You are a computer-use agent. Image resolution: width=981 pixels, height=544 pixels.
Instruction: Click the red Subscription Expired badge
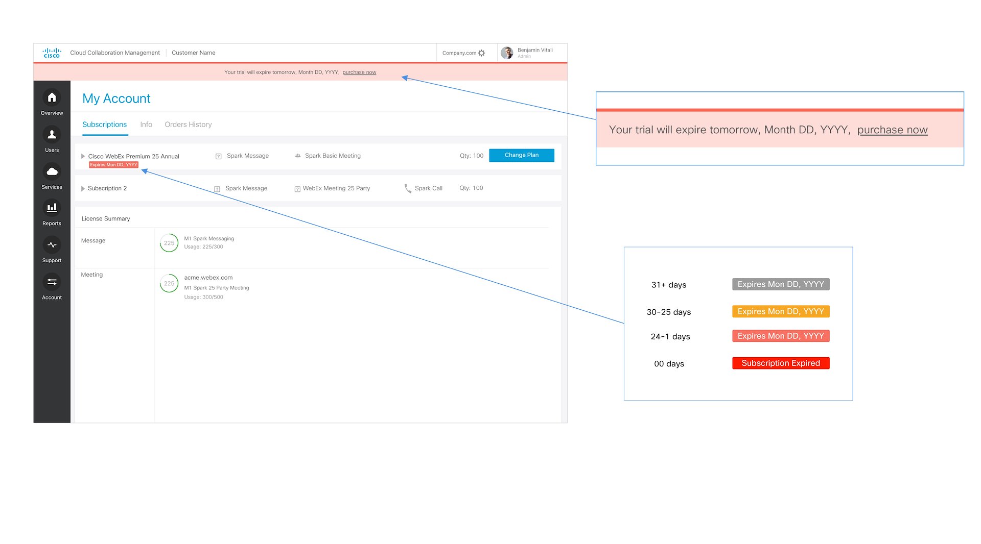[x=781, y=363]
